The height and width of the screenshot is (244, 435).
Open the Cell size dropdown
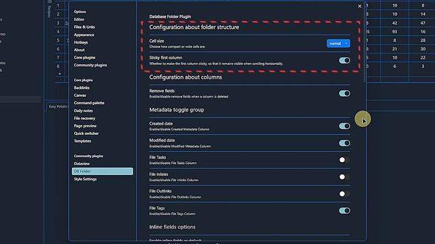pyautogui.click(x=338, y=43)
